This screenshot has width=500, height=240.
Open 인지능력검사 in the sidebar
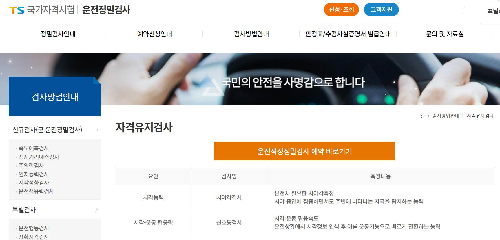[x=34, y=174]
